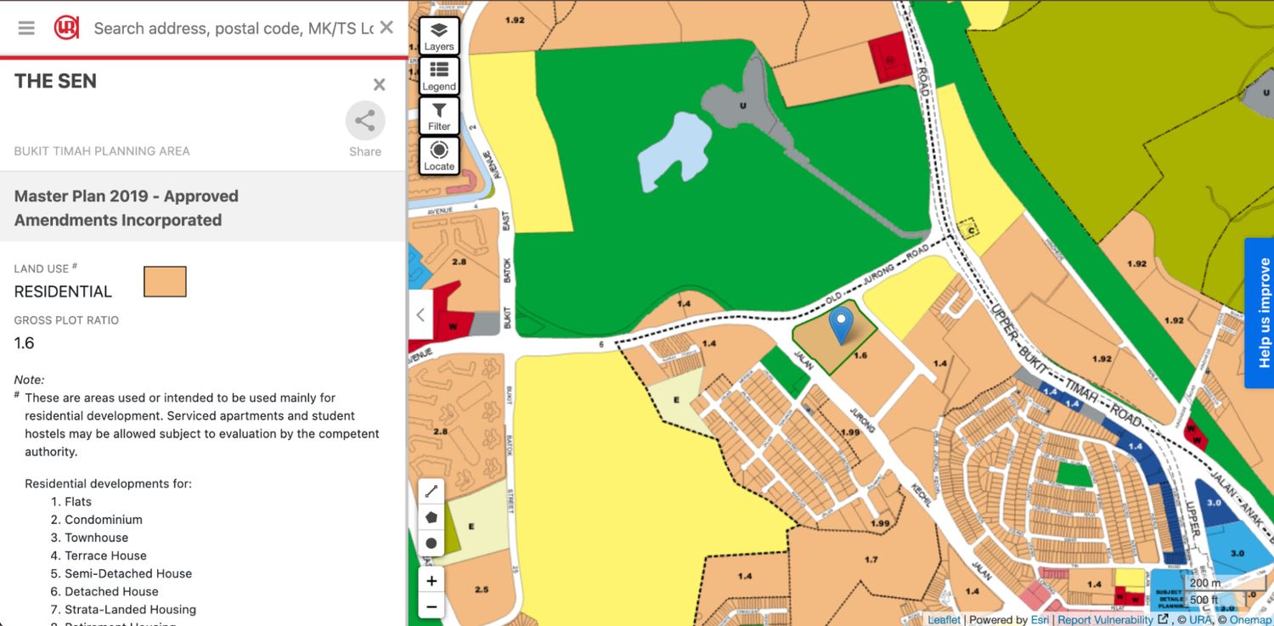
Task: Select the line measure tool
Action: coord(431,491)
